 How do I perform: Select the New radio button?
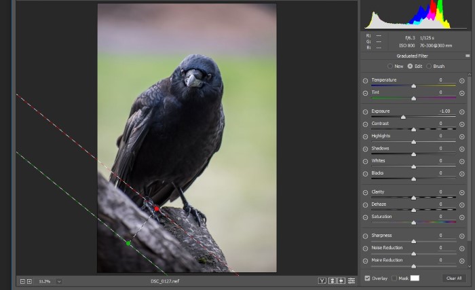[389, 66]
